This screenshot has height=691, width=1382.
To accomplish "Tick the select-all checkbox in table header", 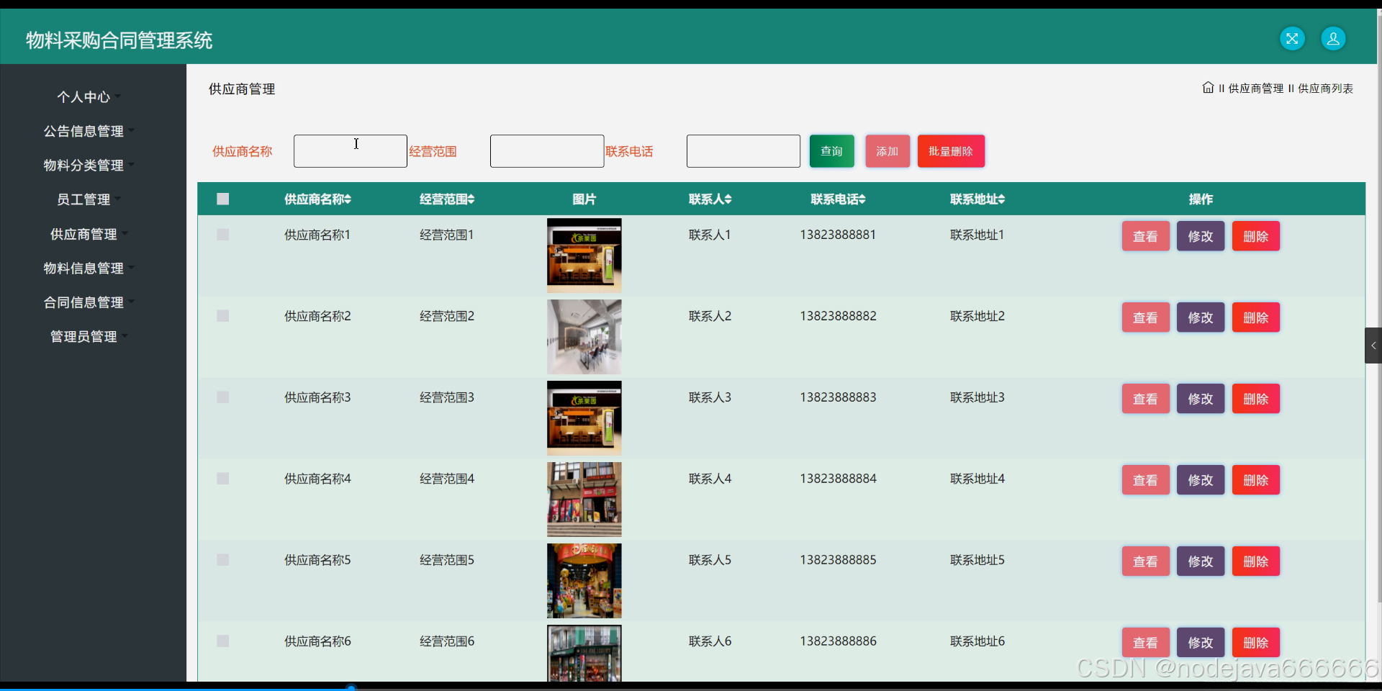I will 223,199.
